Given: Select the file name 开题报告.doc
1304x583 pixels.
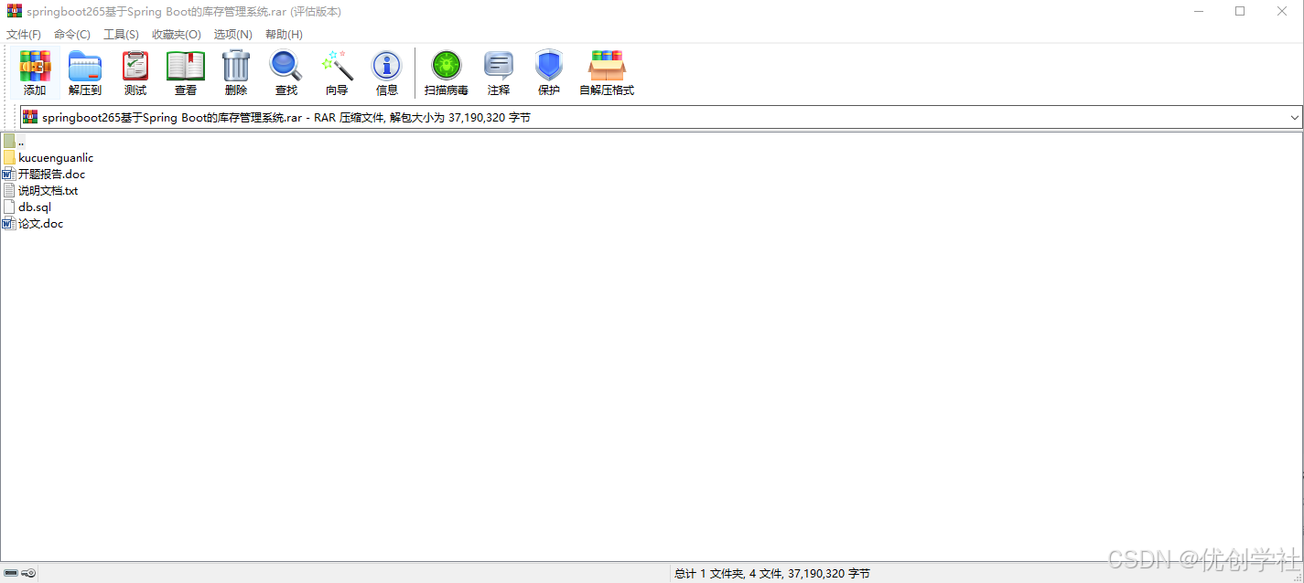Looking at the screenshot, I should 51,174.
